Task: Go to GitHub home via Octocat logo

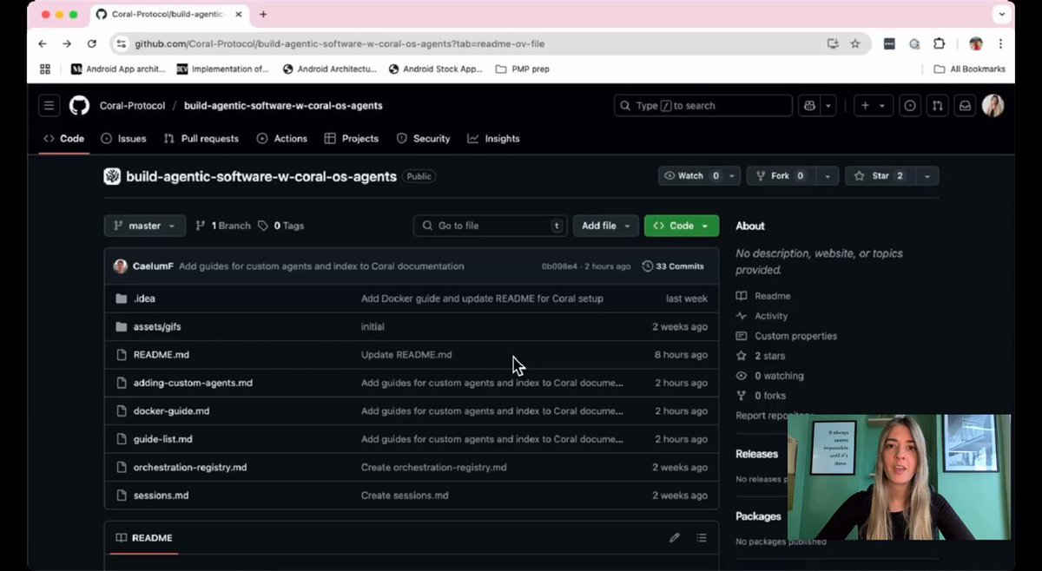Action: [79, 106]
